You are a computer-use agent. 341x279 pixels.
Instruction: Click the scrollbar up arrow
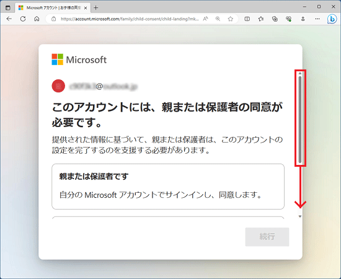point(300,73)
